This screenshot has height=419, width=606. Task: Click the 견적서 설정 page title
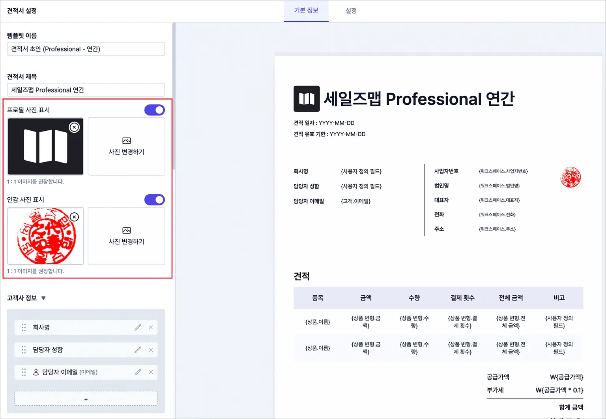click(22, 11)
